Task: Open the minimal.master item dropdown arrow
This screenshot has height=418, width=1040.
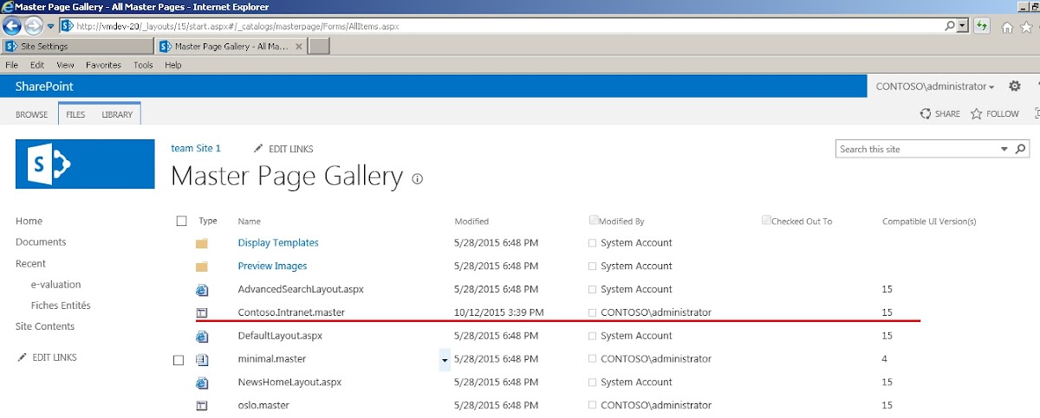Action: point(445,359)
